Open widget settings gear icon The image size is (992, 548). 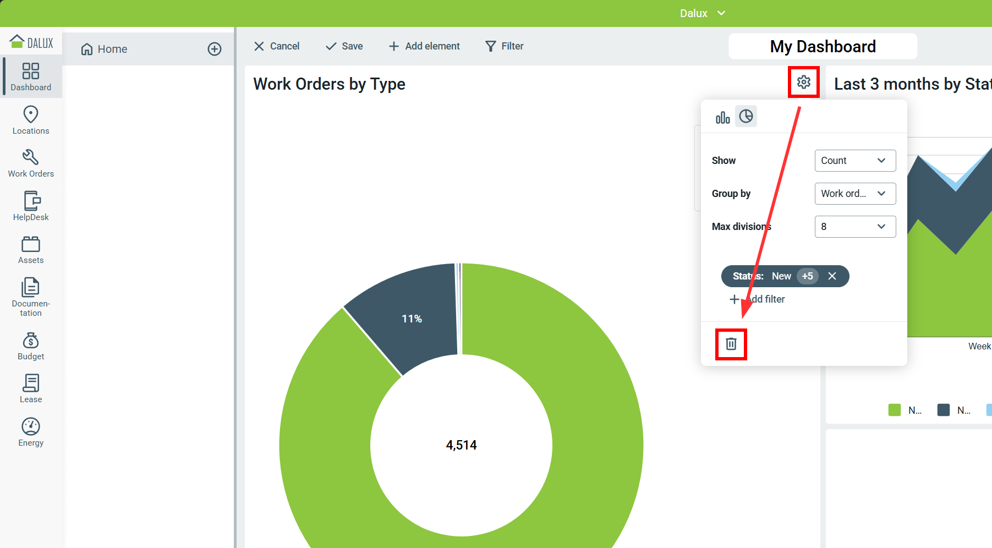point(804,82)
